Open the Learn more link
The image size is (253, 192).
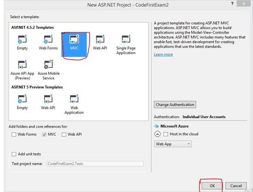163,54
